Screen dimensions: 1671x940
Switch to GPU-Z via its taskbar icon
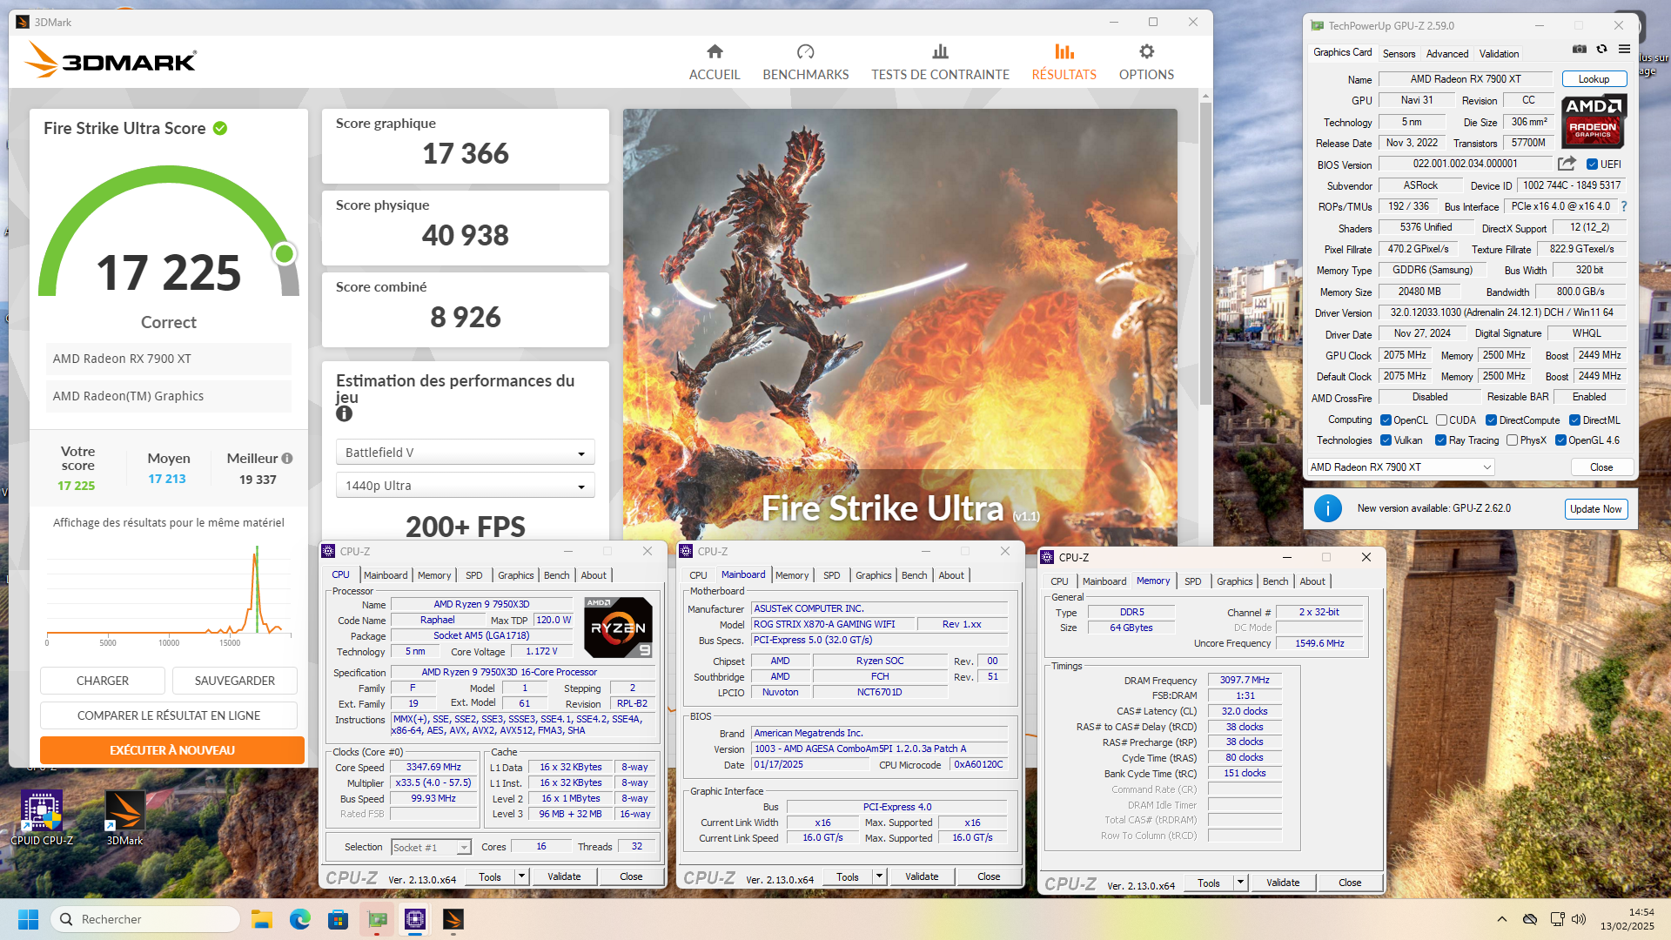(x=377, y=919)
